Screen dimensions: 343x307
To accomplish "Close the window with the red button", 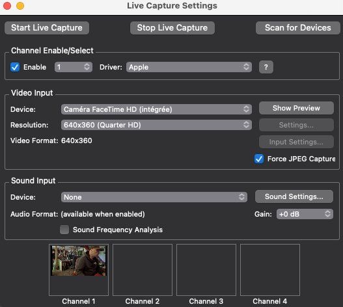I will [7, 6].
